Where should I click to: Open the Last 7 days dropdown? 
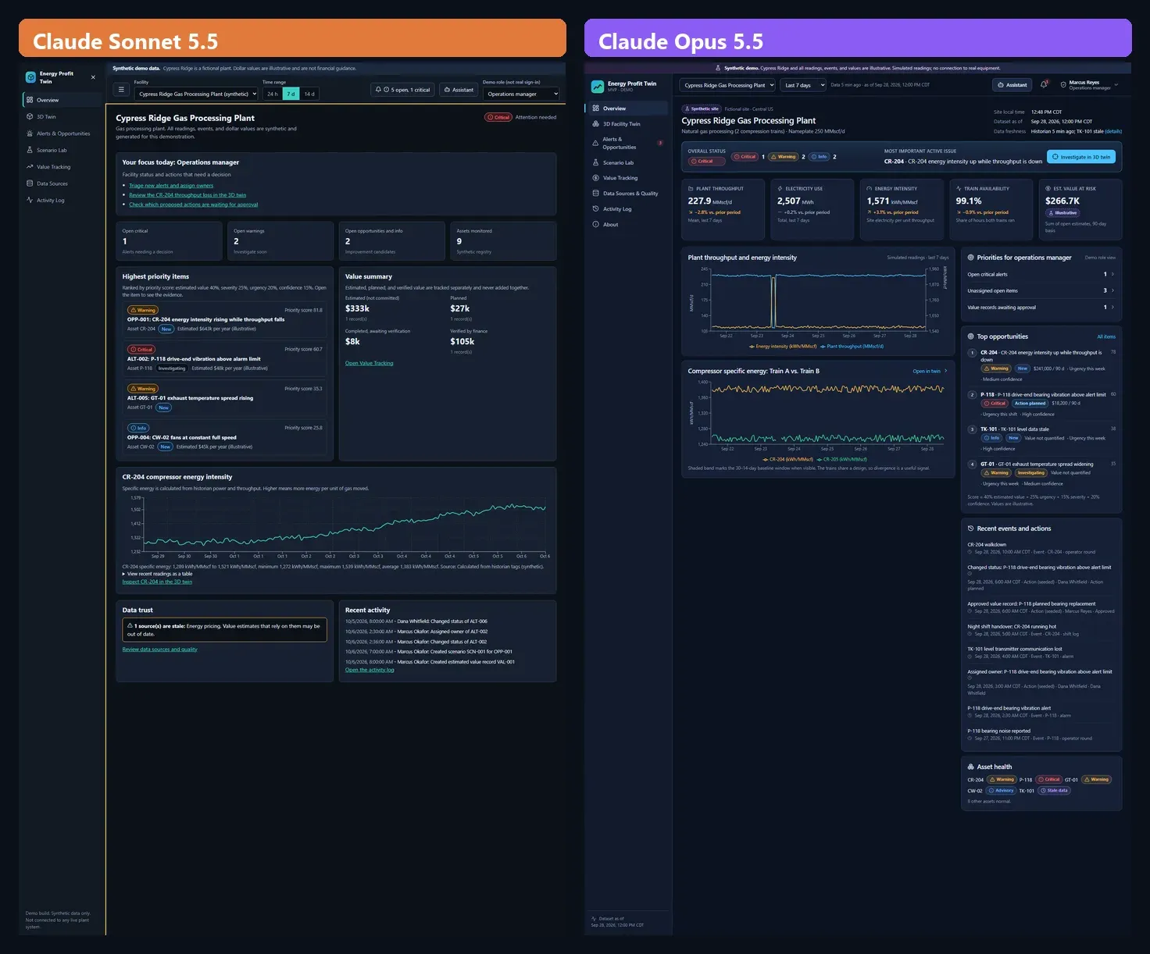(x=802, y=85)
